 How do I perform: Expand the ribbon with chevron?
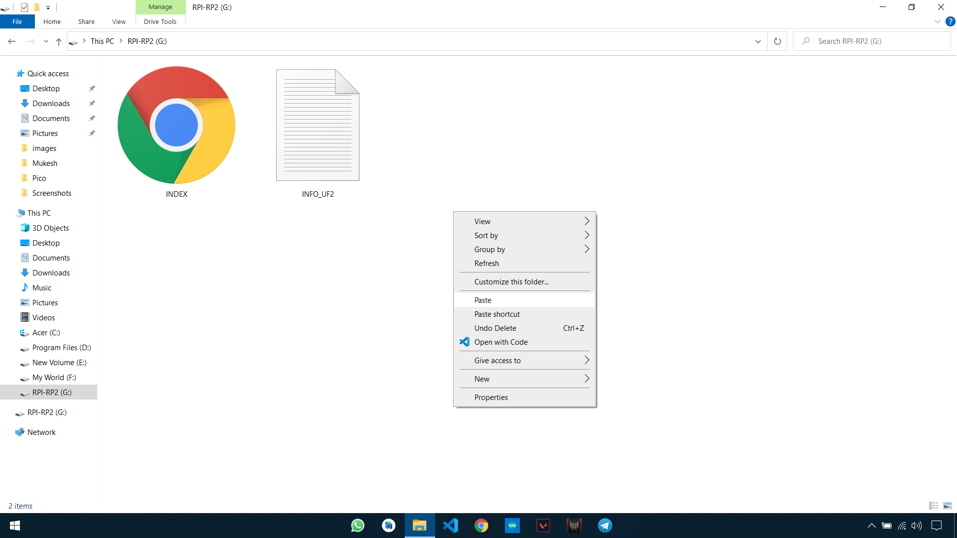pos(937,21)
